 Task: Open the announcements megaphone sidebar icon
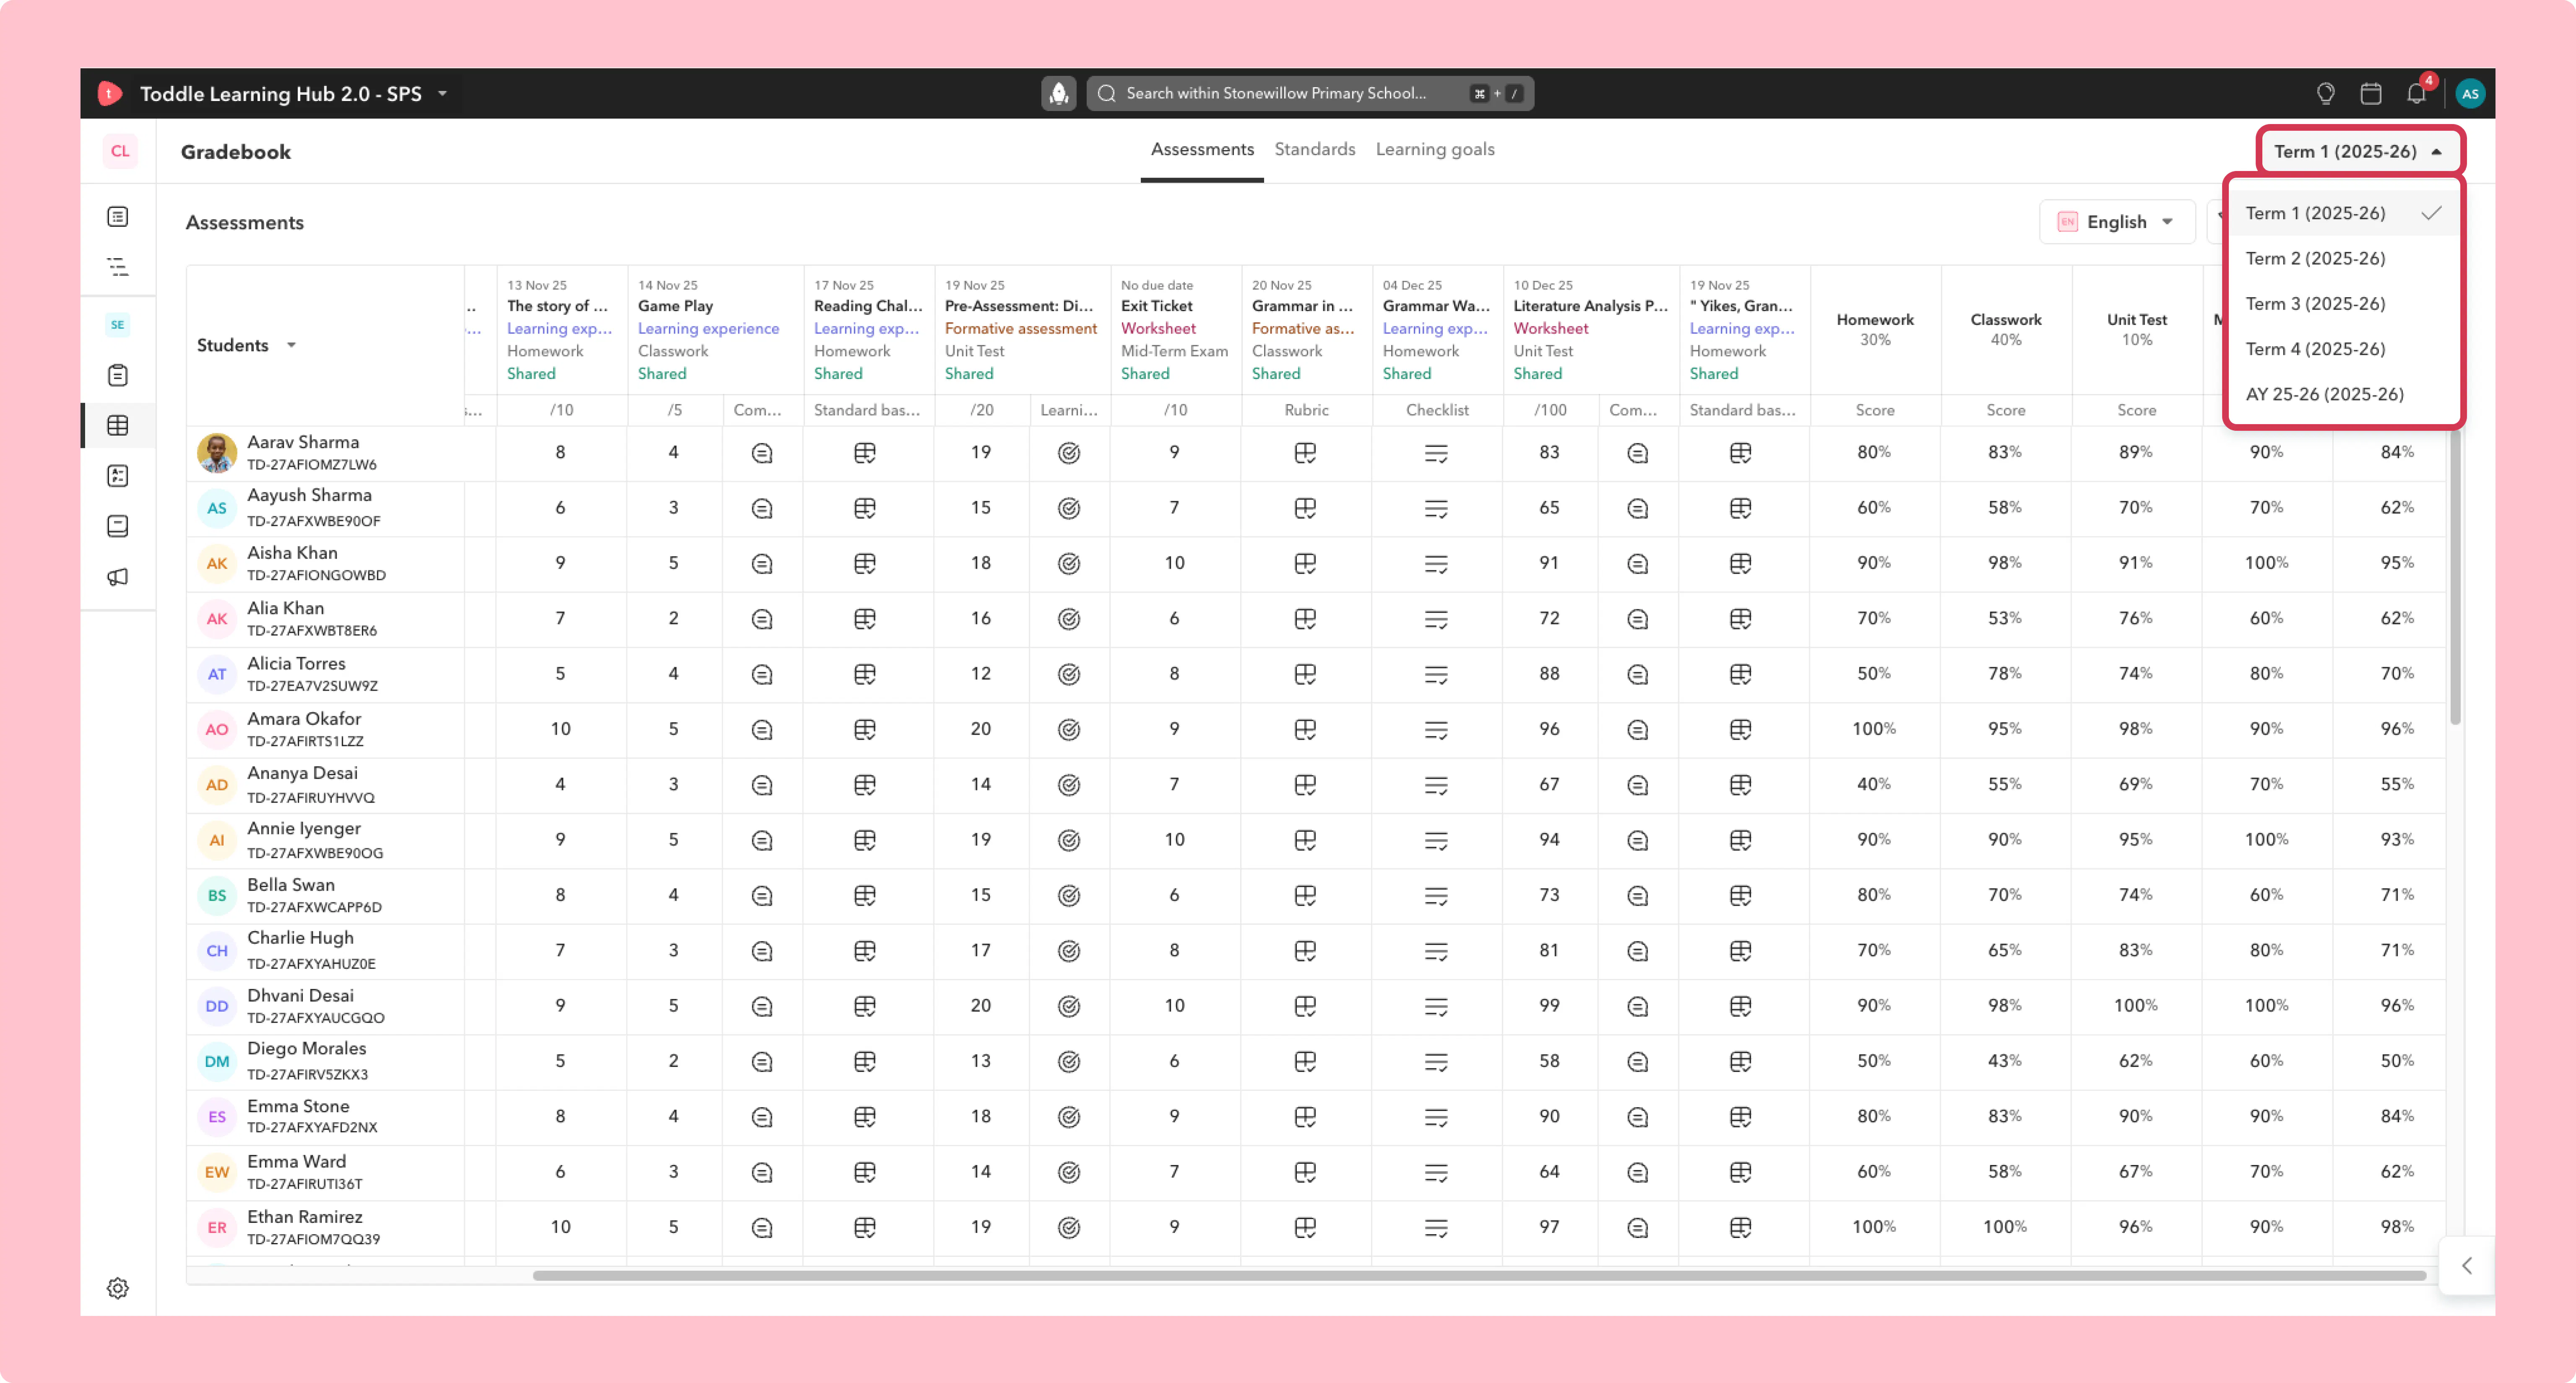118,577
